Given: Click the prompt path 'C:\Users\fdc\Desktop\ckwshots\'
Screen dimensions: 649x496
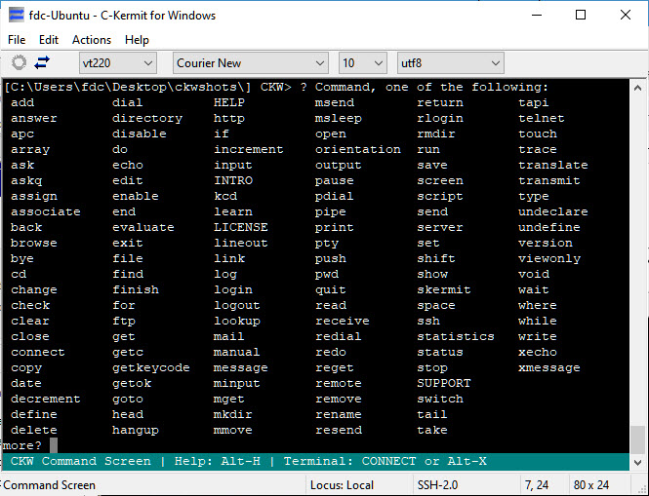Looking at the screenshot, I should pos(127,87).
